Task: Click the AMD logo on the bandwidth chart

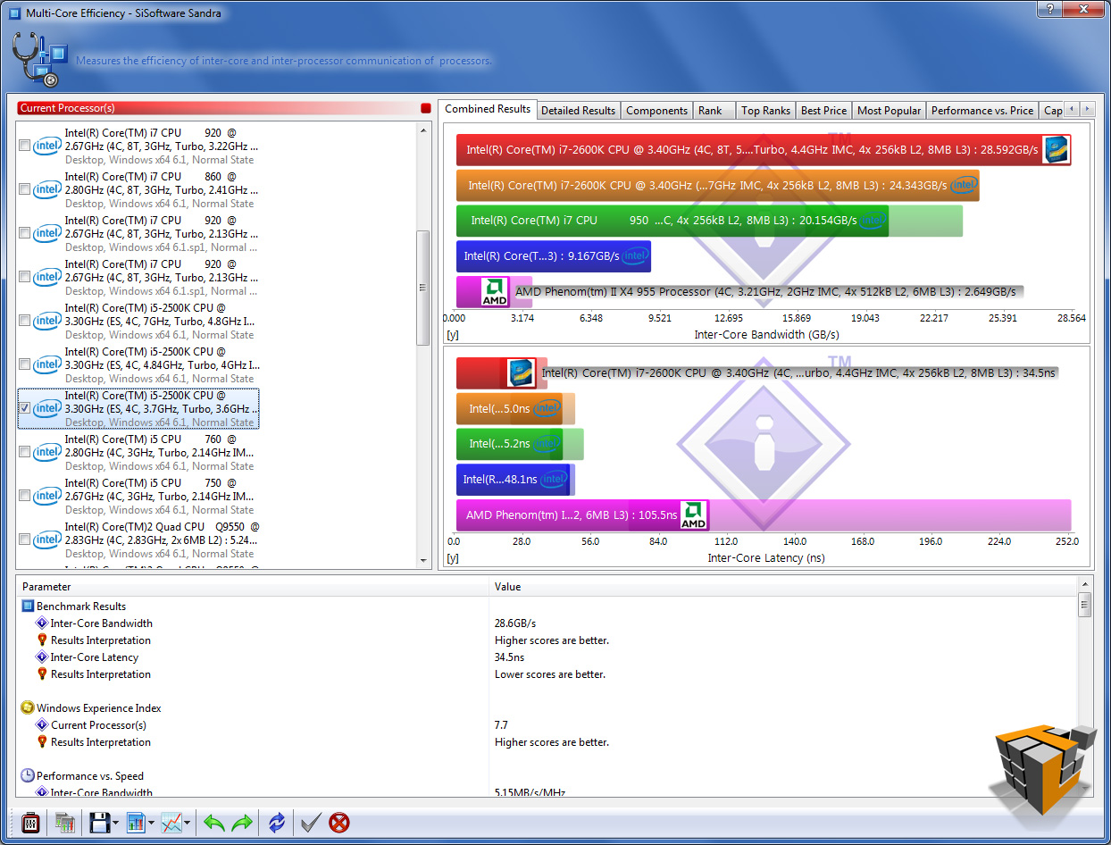Action: pyautogui.click(x=495, y=291)
